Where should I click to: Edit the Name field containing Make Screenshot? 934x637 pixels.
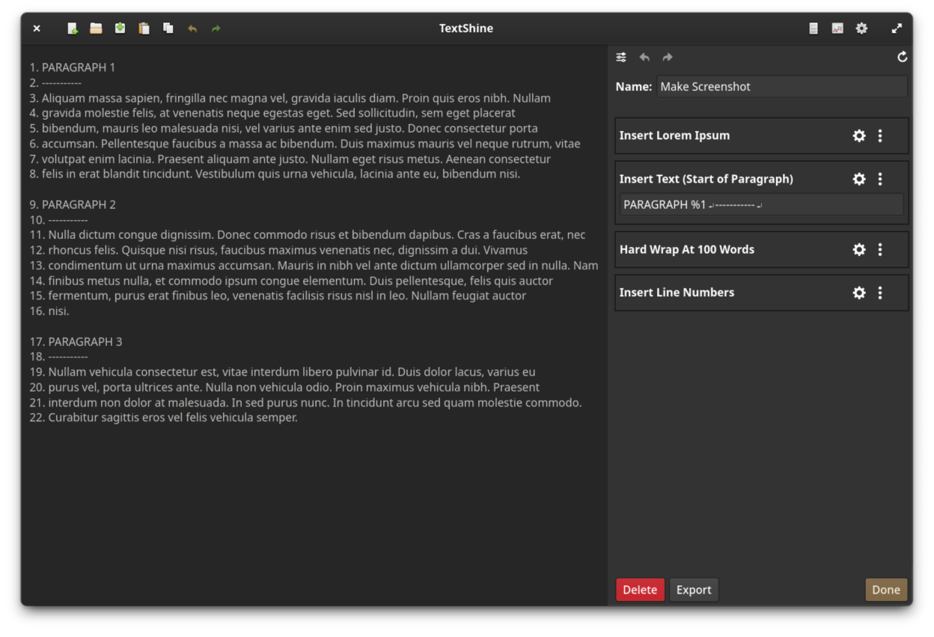tap(782, 87)
